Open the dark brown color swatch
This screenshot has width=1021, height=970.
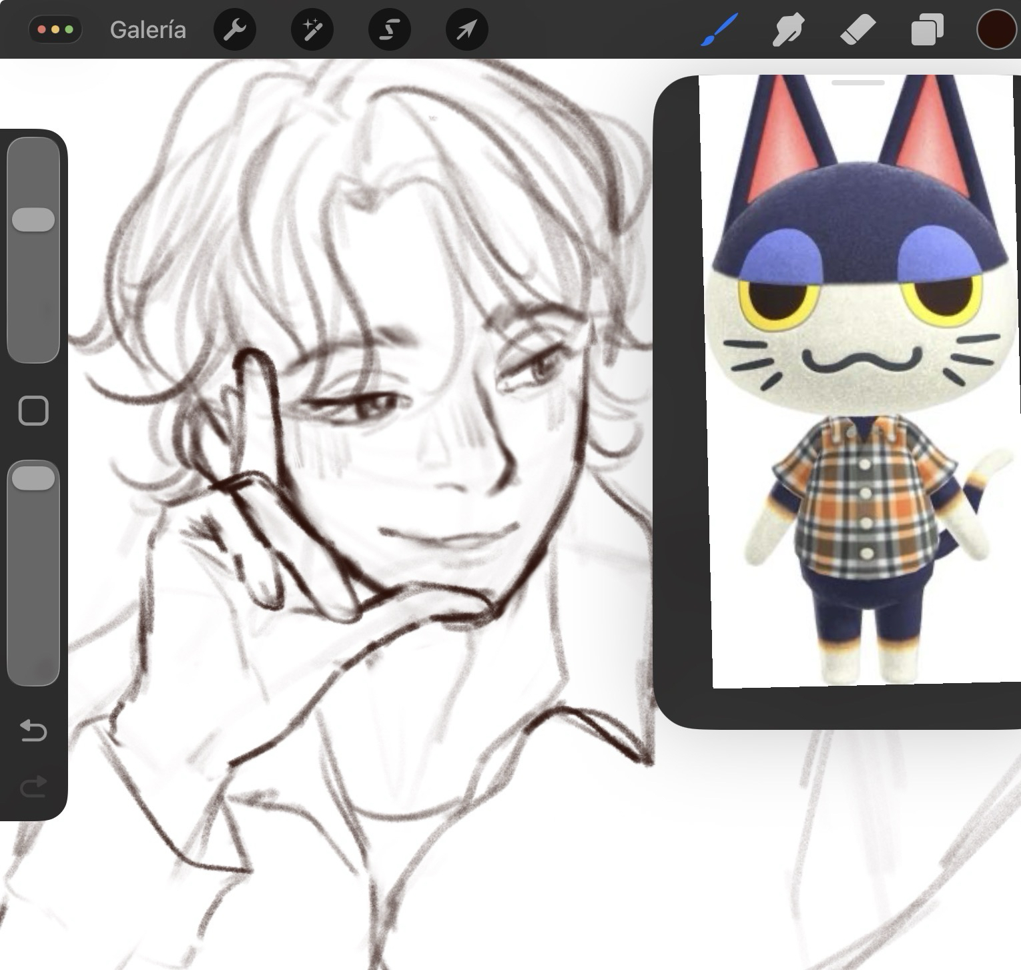coord(996,31)
